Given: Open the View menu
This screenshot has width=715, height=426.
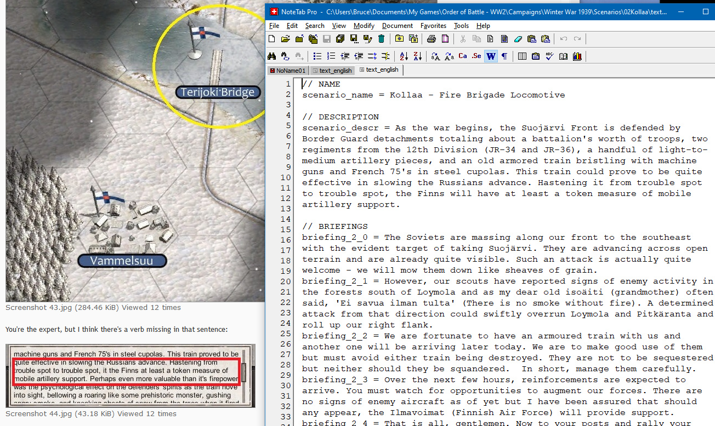Looking at the screenshot, I should pyautogui.click(x=339, y=26).
